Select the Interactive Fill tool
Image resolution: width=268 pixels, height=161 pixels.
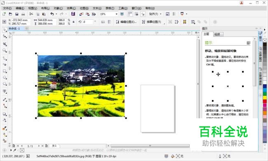coord(5,135)
